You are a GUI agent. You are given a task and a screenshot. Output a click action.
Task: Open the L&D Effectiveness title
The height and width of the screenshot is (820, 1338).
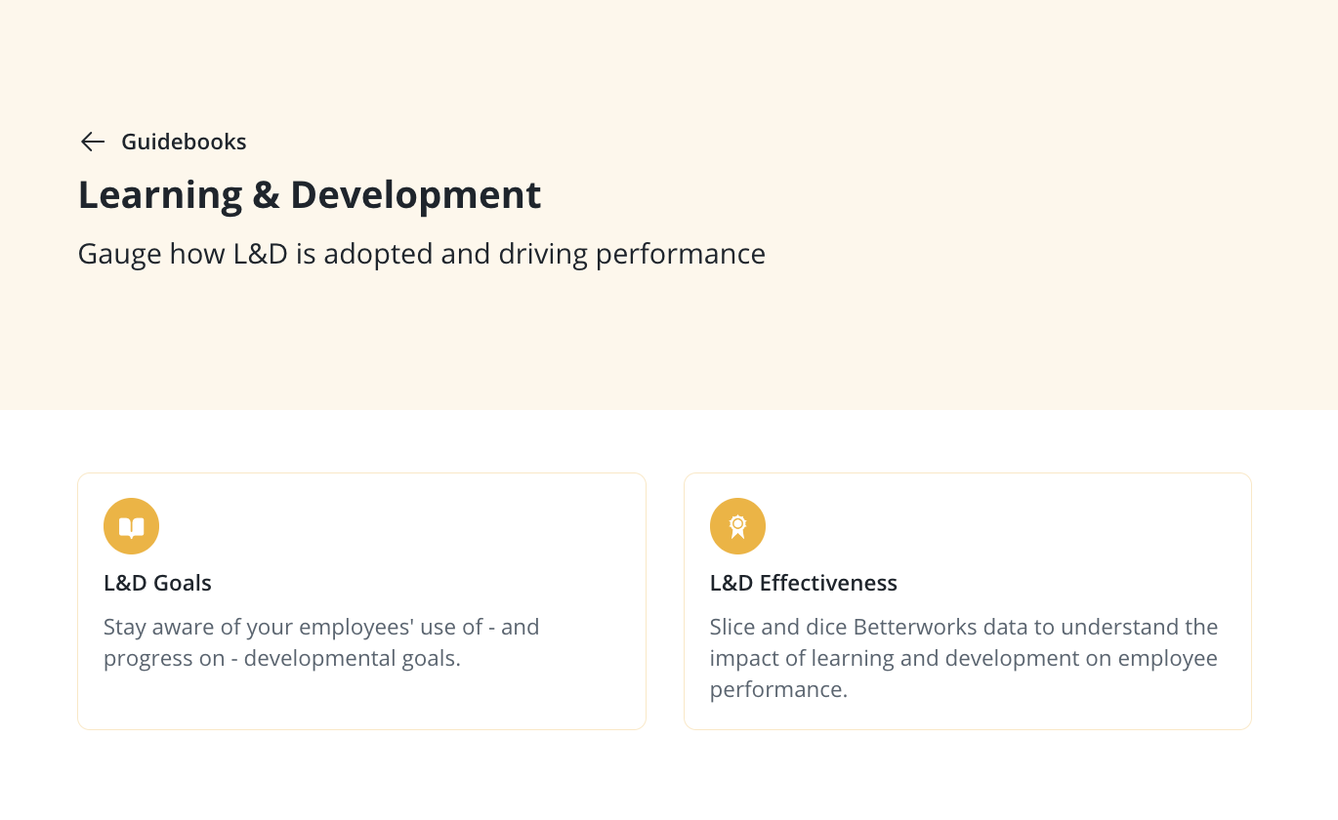pyautogui.click(x=803, y=583)
